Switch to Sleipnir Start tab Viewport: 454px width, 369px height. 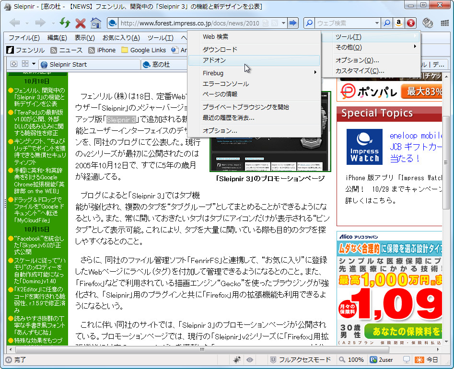(90, 64)
